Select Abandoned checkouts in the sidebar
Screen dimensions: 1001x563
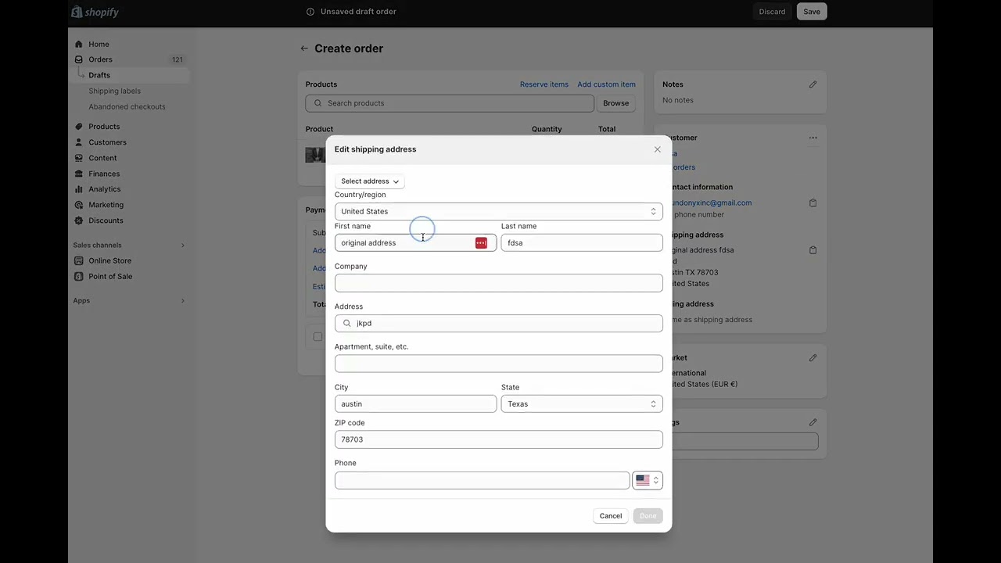click(x=127, y=106)
